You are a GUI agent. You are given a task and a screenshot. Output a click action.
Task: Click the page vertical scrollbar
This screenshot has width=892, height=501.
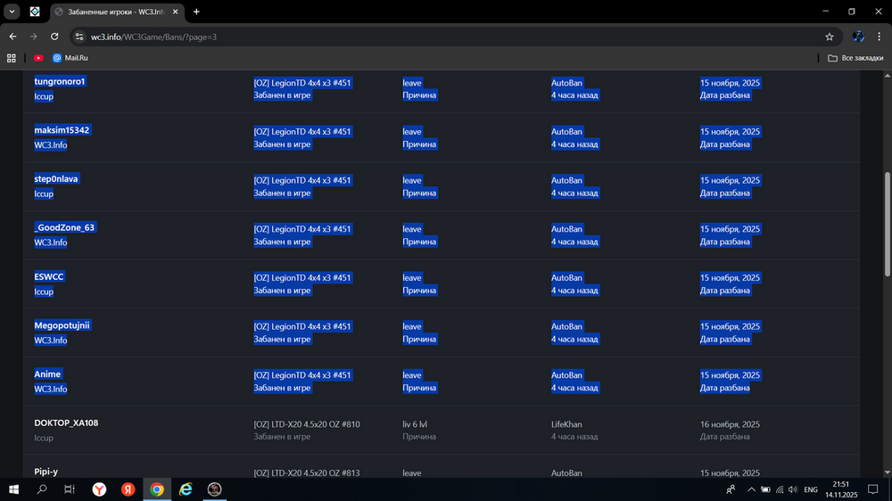[x=886, y=223]
